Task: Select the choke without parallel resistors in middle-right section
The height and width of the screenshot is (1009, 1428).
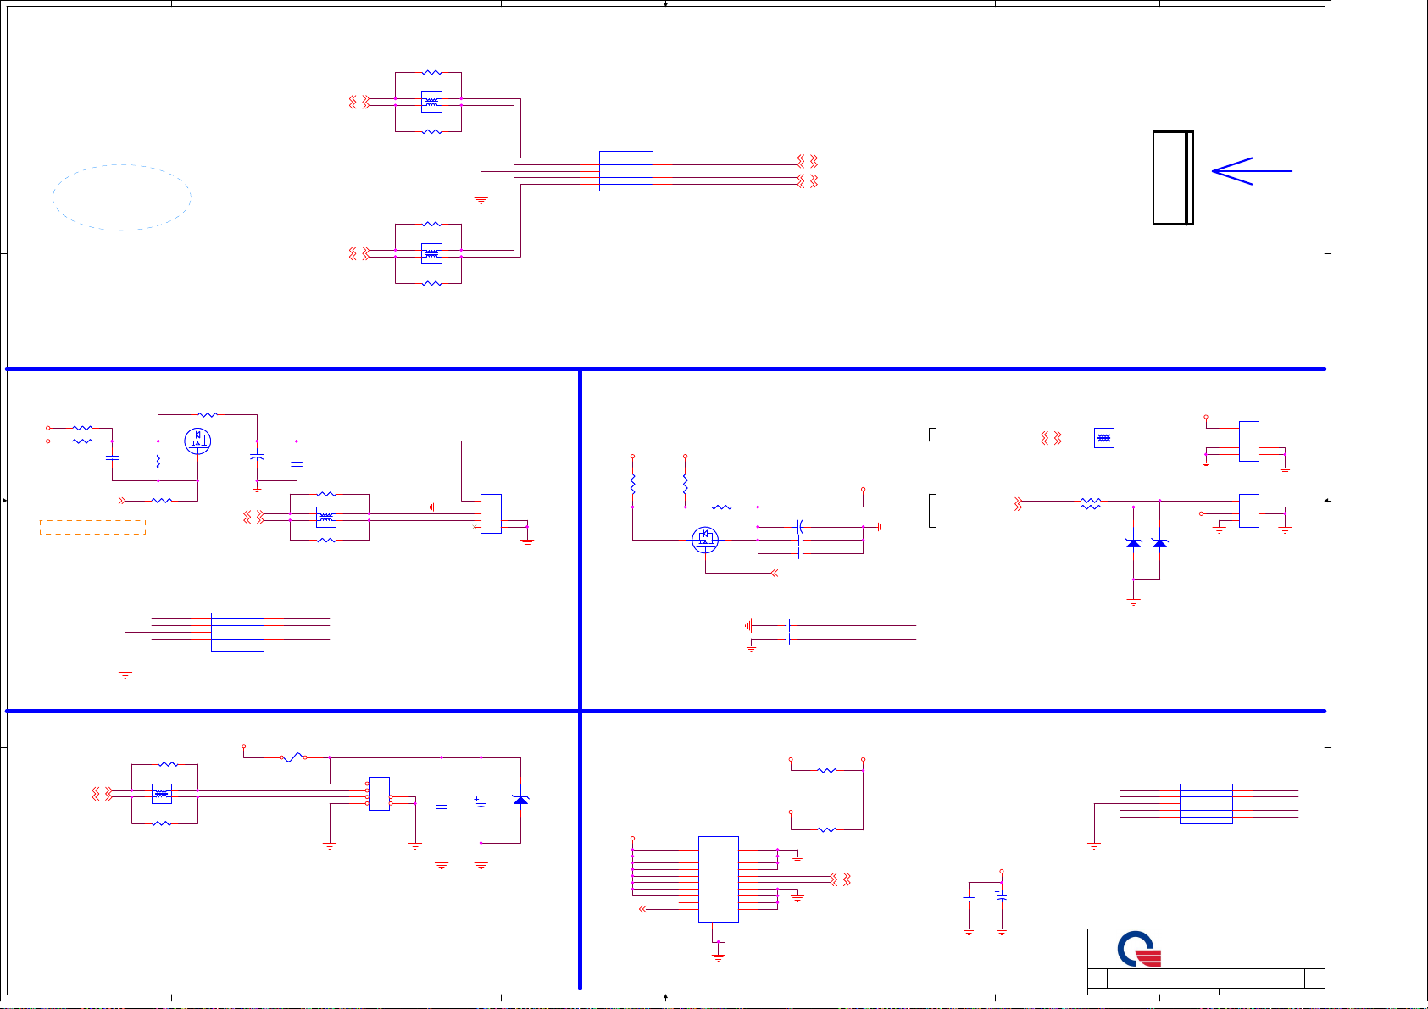Action: 1103,438
